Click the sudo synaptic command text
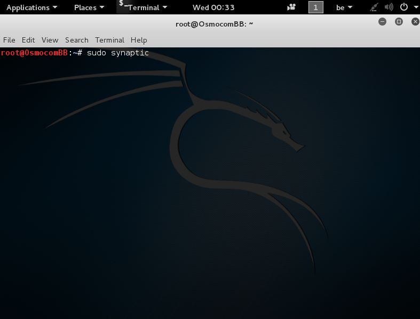 (x=118, y=53)
